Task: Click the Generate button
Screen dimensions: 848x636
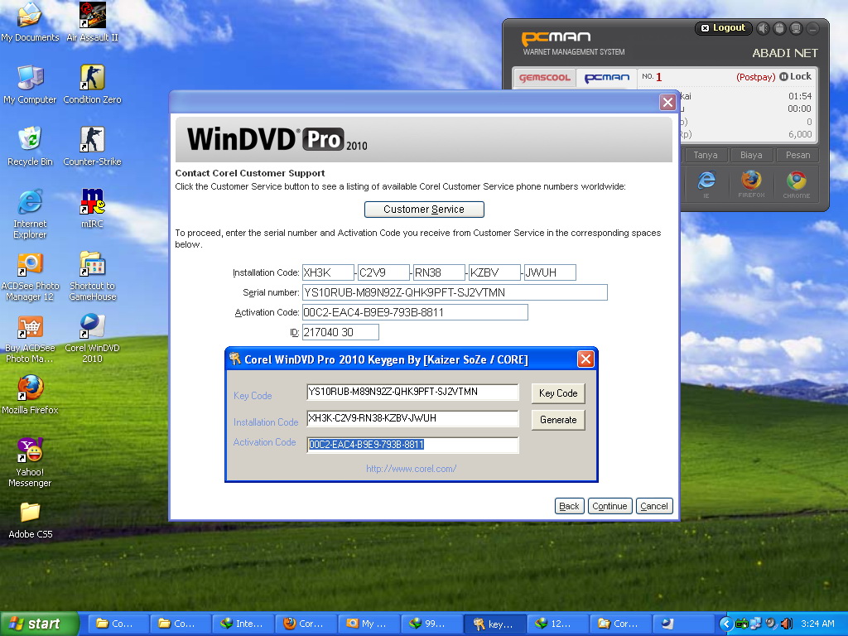Action: pos(558,420)
